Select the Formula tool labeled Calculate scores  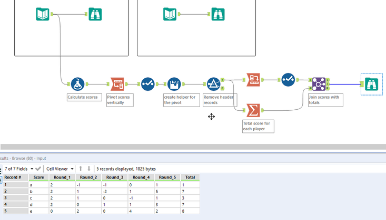coord(77,84)
